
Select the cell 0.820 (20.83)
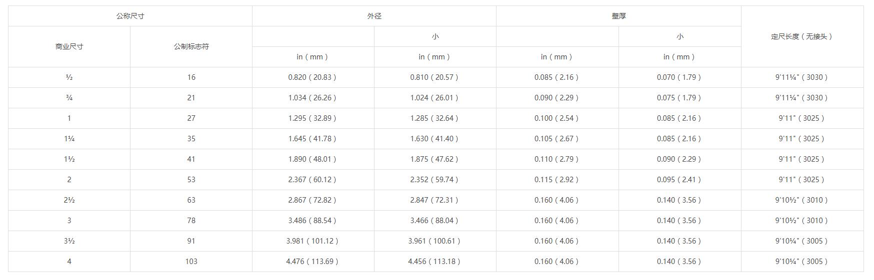[x=312, y=77]
